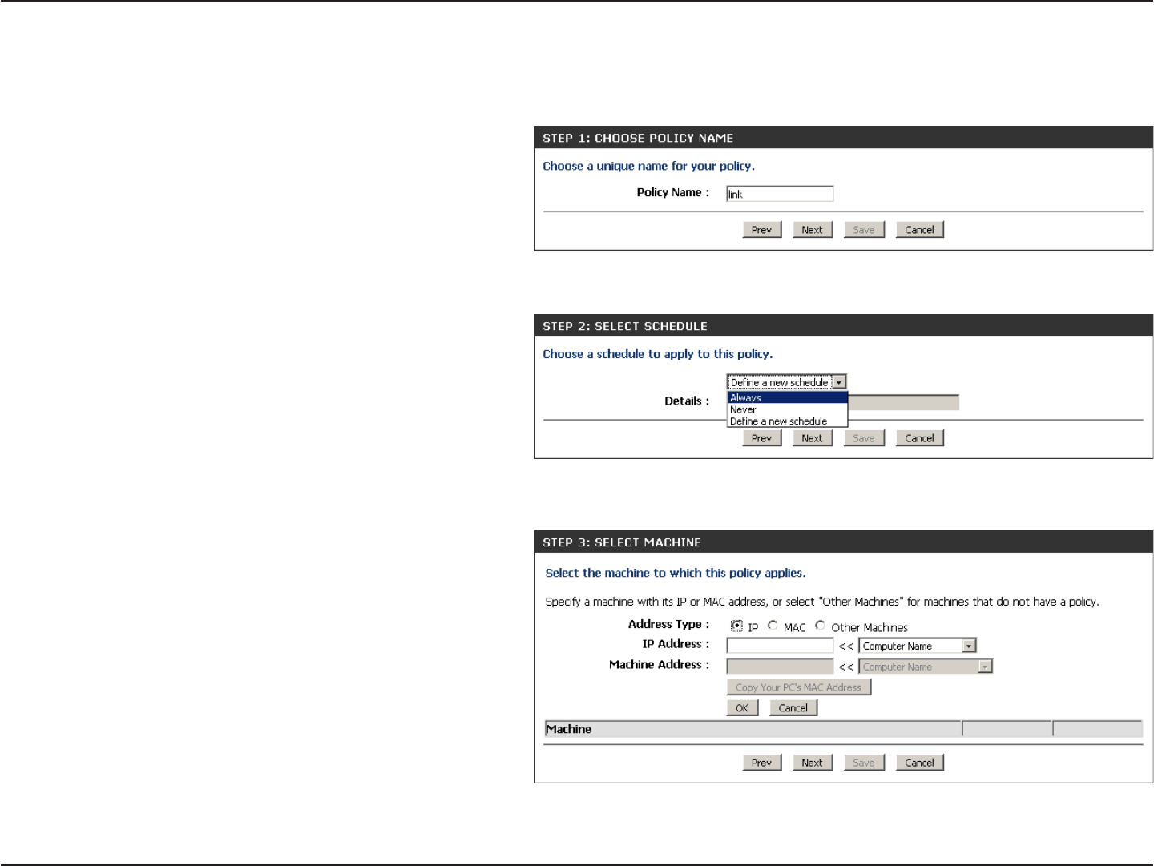Image resolution: width=1154 pixels, height=866 pixels.
Task: Click the disabled Save button in Step 1
Action: (864, 230)
